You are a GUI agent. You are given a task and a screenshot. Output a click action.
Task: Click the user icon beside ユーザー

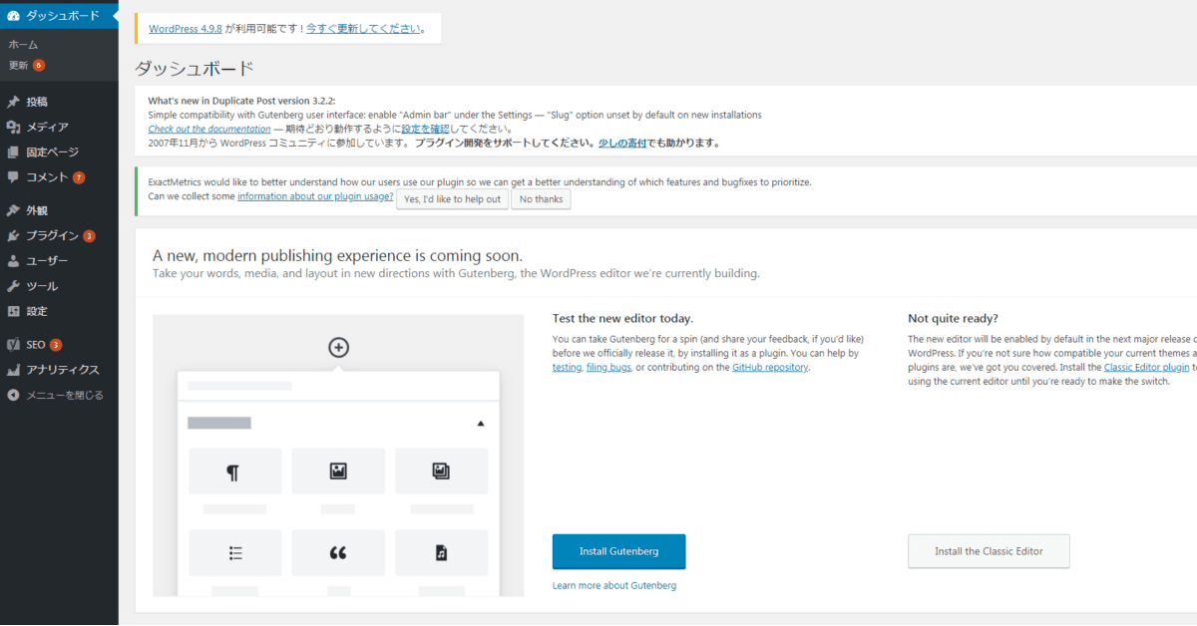[14, 261]
